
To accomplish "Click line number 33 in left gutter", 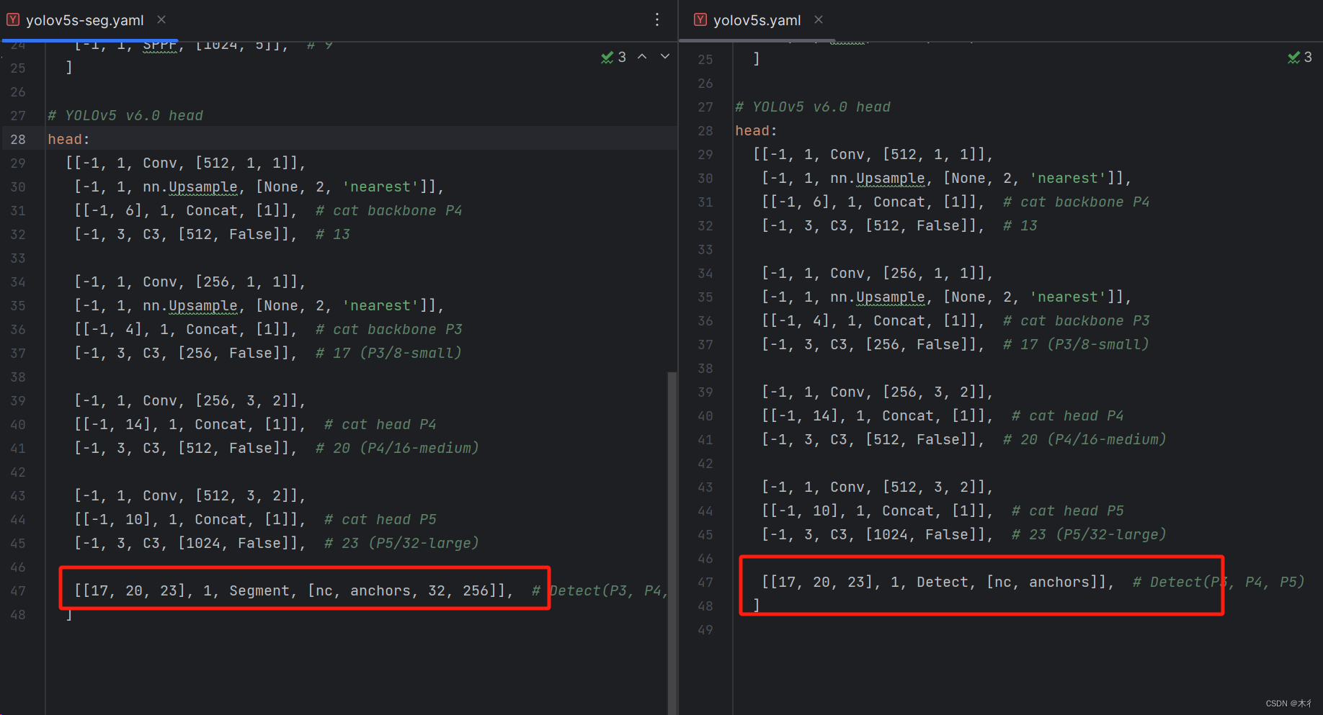I will click(x=18, y=258).
